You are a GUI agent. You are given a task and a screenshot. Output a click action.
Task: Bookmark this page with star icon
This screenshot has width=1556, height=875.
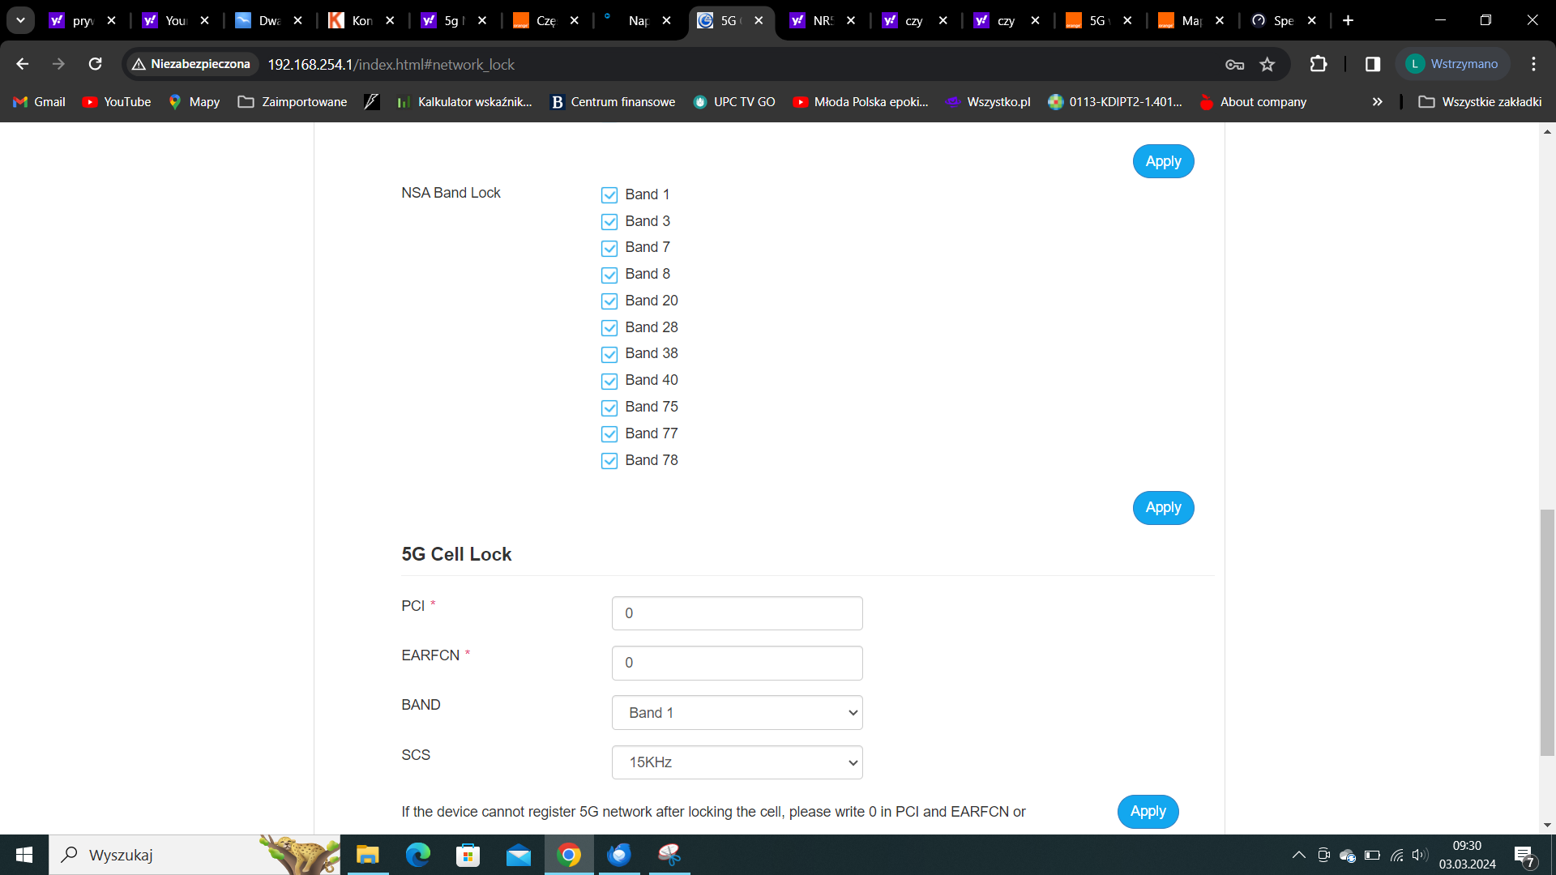click(1267, 64)
